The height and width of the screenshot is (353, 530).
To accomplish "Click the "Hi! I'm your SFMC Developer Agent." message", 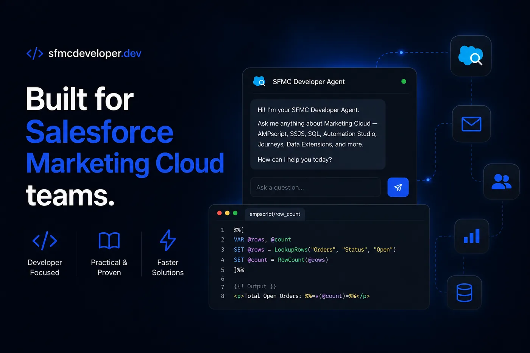I will pyautogui.click(x=308, y=110).
